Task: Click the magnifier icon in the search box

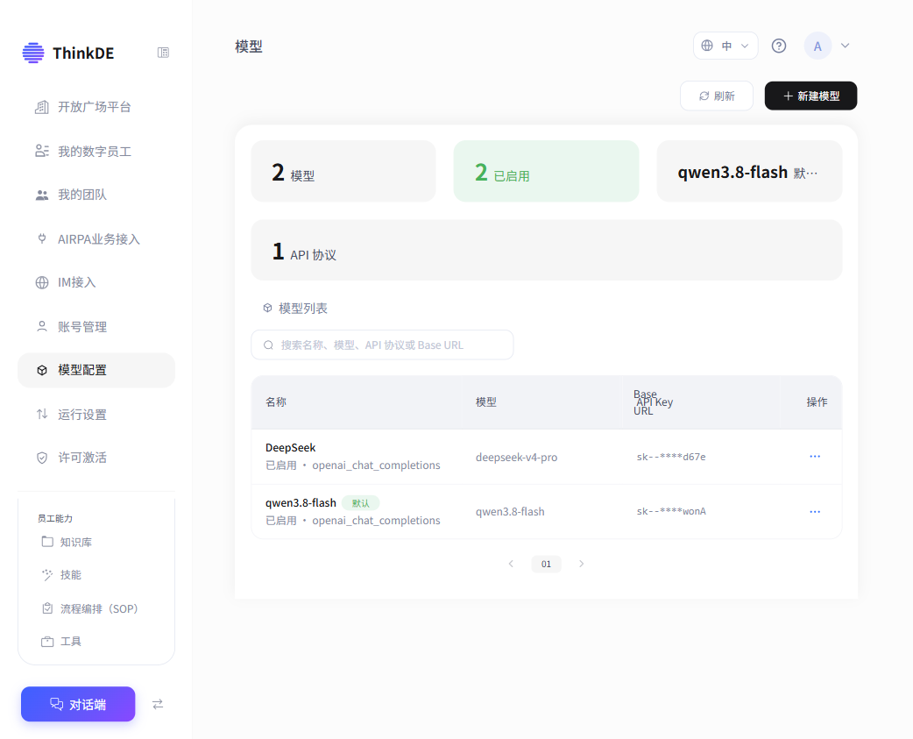Action: 268,345
